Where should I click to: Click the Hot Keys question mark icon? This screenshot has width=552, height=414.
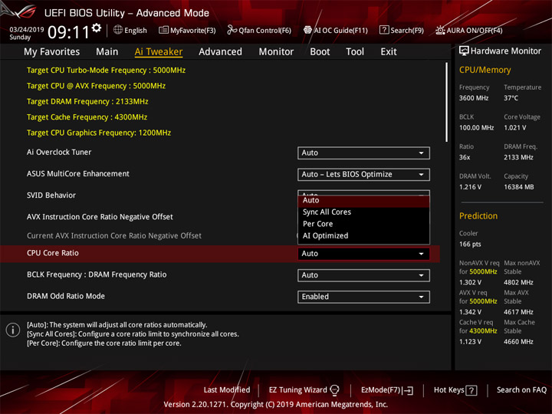[471, 390]
